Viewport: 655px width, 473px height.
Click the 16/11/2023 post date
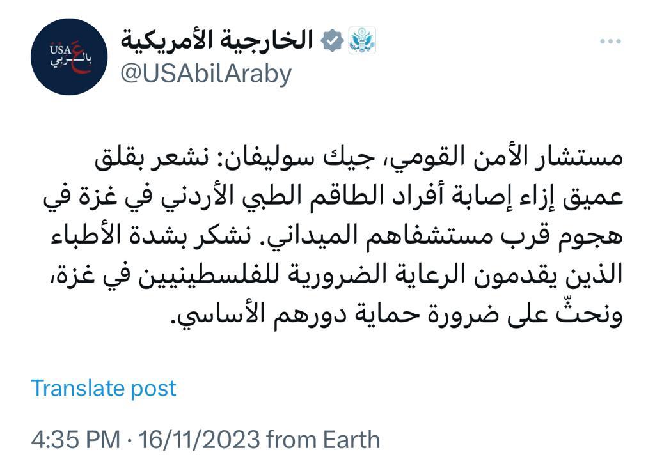(x=200, y=440)
